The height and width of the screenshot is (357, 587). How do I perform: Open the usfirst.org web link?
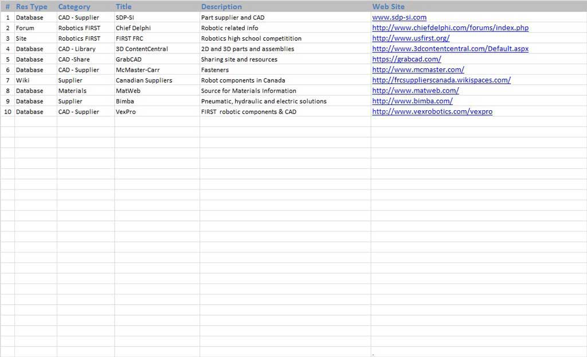[x=410, y=38]
